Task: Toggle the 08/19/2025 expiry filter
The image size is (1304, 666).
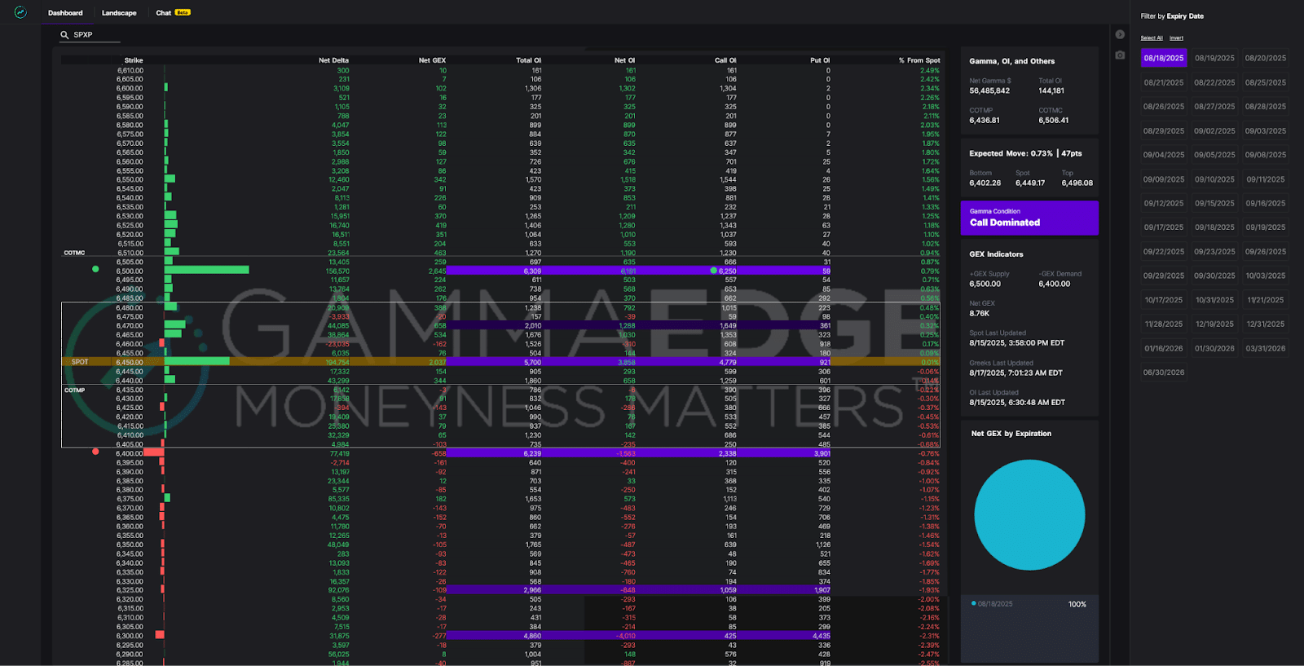Action: (x=1214, y=58)
